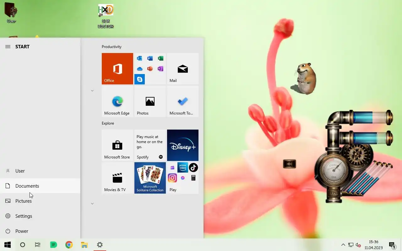Open Documents from the Start menu
The width and height of the screenshot is (402, 251).
[x=40, y=186]
